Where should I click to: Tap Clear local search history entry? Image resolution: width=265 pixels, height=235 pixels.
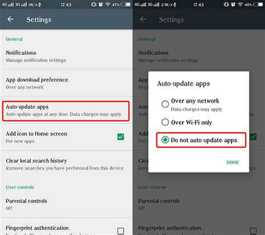pyautogui.click(x=66, y=164)
